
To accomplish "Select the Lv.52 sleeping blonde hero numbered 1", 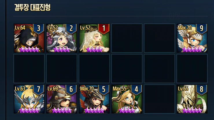I will tap(94, 38).
